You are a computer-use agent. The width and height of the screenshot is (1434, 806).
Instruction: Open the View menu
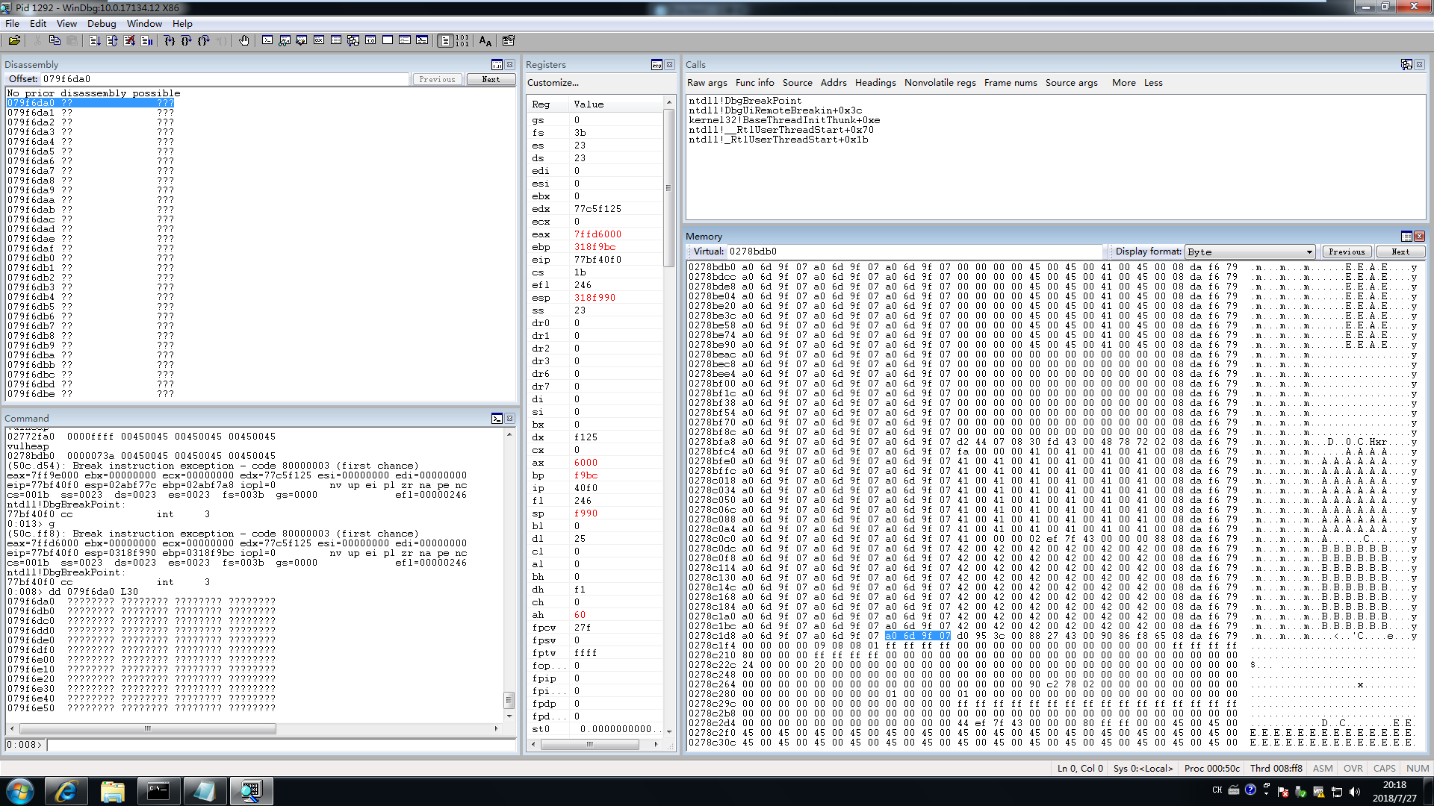pos(66,23)
